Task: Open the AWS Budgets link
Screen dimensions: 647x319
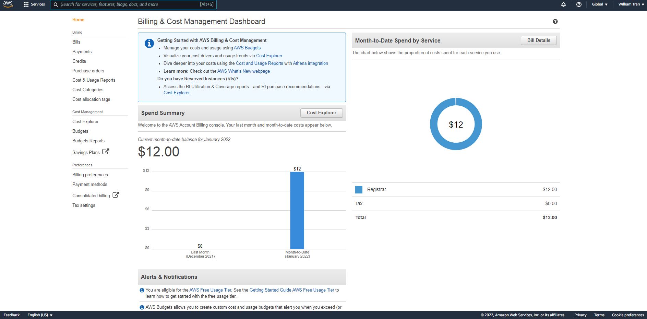Action: 247,48
